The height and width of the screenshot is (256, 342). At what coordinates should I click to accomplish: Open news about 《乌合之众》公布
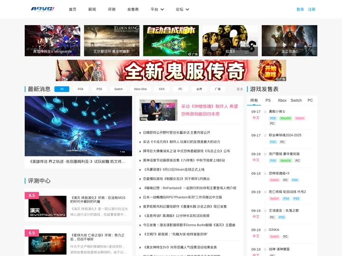(x=187, y=151)
